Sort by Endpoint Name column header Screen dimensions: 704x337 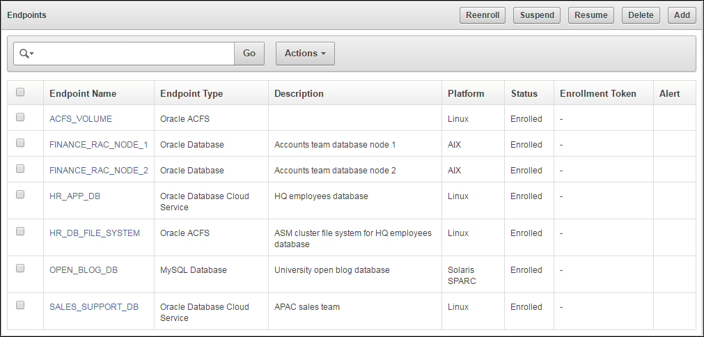pos(83,93)
